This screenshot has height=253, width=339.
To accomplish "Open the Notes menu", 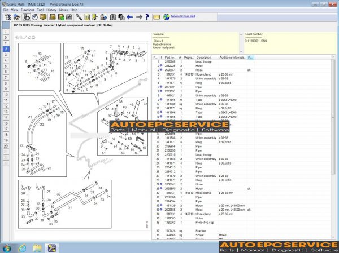I will (63, 10).
